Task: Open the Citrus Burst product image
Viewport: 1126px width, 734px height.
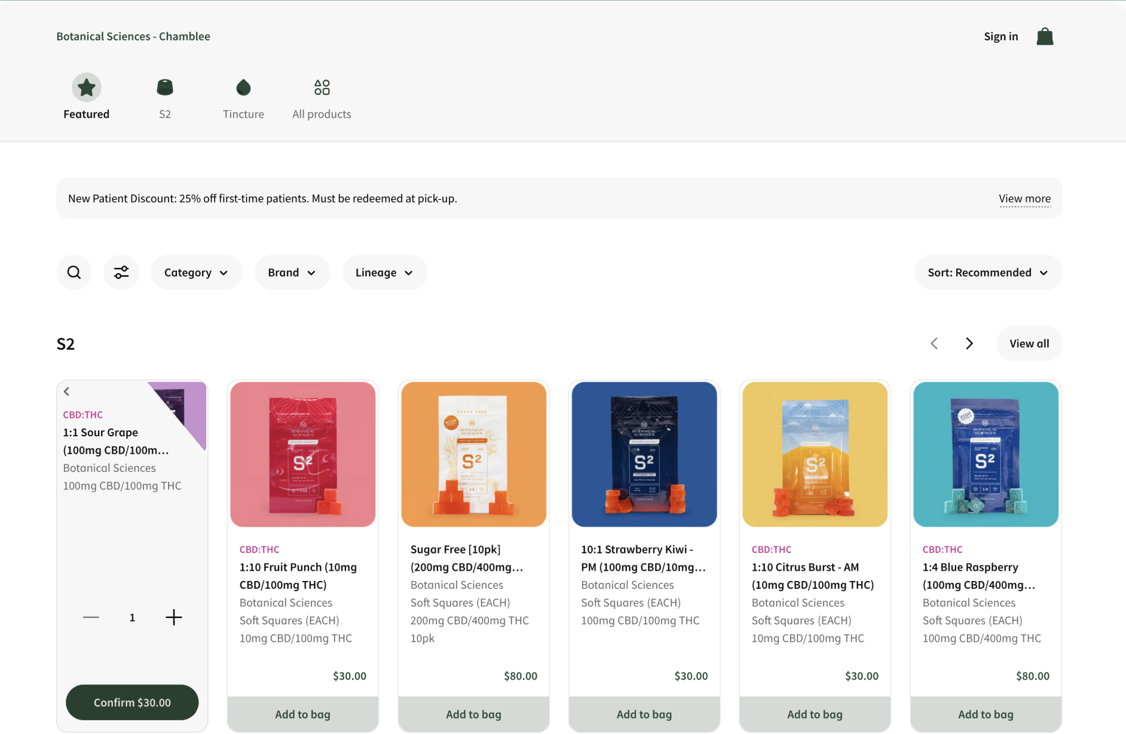Action: point(815,454)
